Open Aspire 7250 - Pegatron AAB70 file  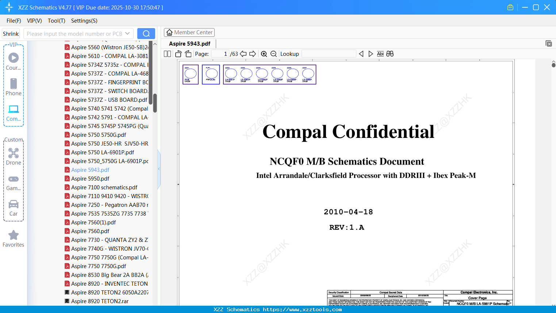coord(106,205)
